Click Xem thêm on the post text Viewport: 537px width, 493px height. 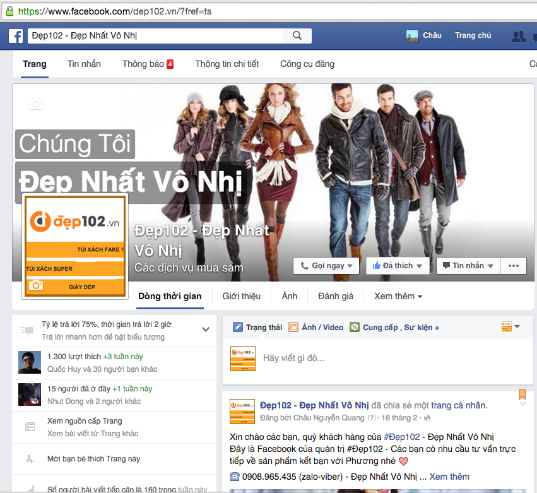coord(449,477)
